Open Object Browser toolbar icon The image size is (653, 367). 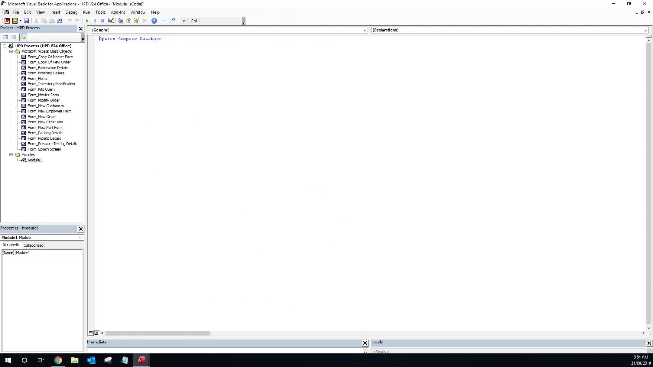(x=136, y=21)
